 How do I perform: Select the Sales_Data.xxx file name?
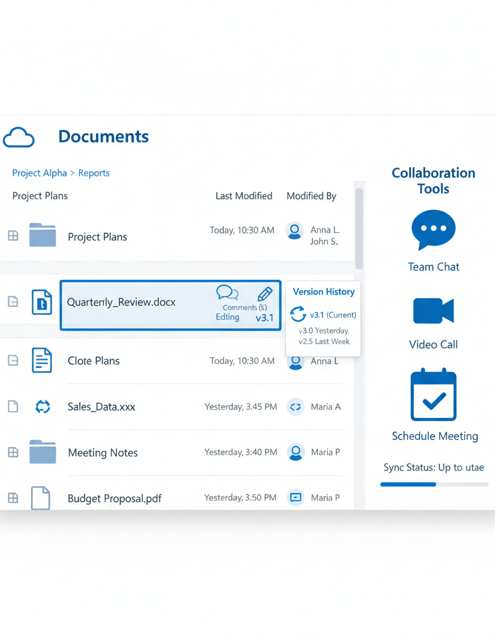coord(101,407)
